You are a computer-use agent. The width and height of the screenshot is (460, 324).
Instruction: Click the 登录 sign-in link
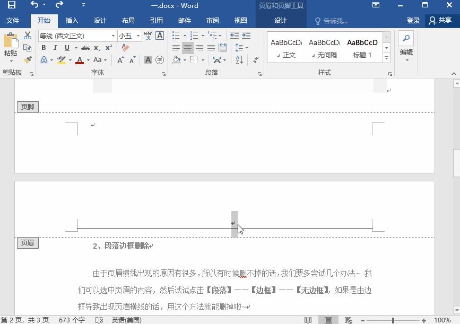pyautogui.click(x=413, y=20)
